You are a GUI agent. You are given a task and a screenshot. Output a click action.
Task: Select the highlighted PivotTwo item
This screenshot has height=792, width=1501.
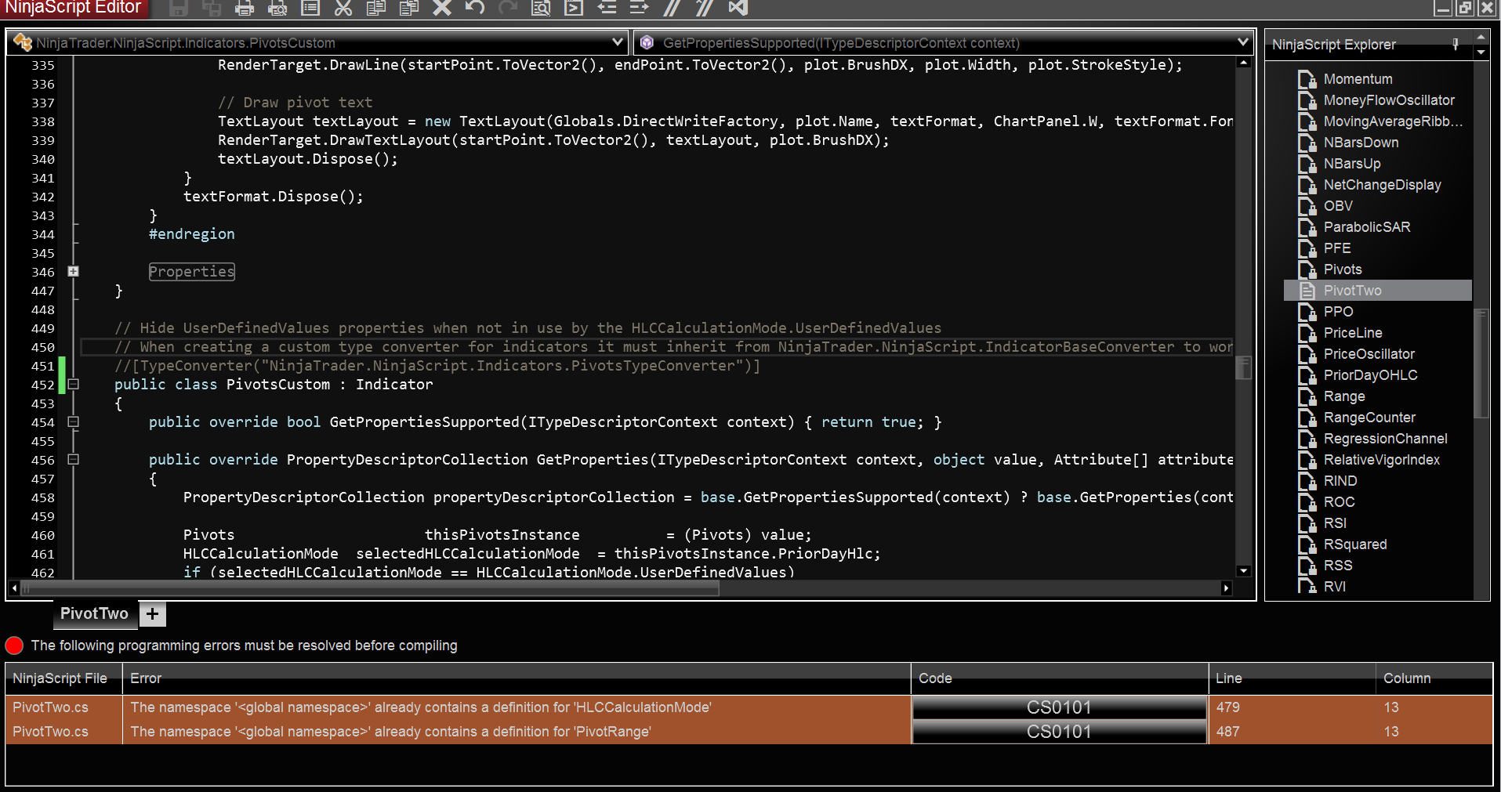[x=1377, y=291]
